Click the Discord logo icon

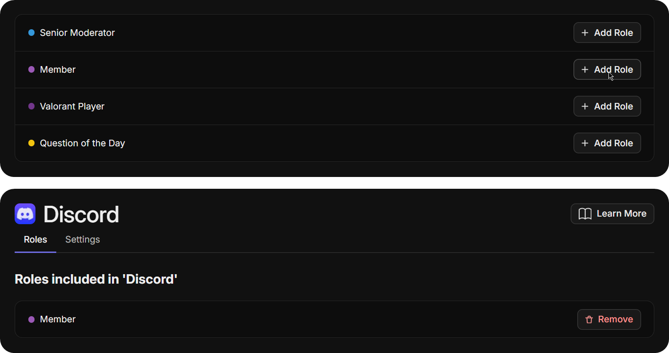click(25, 213)
